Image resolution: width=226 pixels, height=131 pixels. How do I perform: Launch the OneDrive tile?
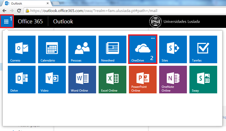143,49
